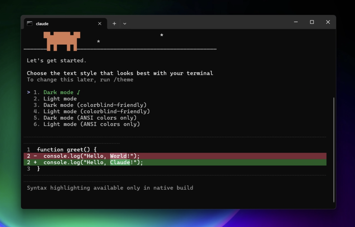
Task: Minimize the terminal window
Action: 296,22
